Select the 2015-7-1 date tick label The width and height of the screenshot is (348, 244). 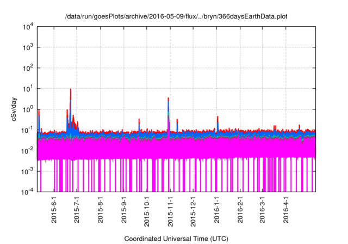[x=77, y=210]
